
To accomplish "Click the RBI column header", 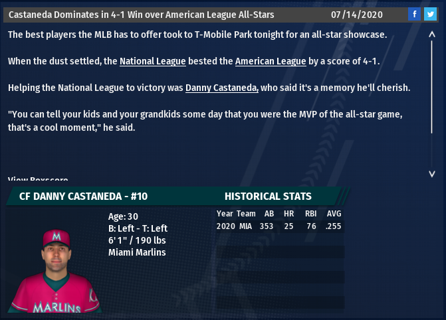I will click(x=310, y=214).
